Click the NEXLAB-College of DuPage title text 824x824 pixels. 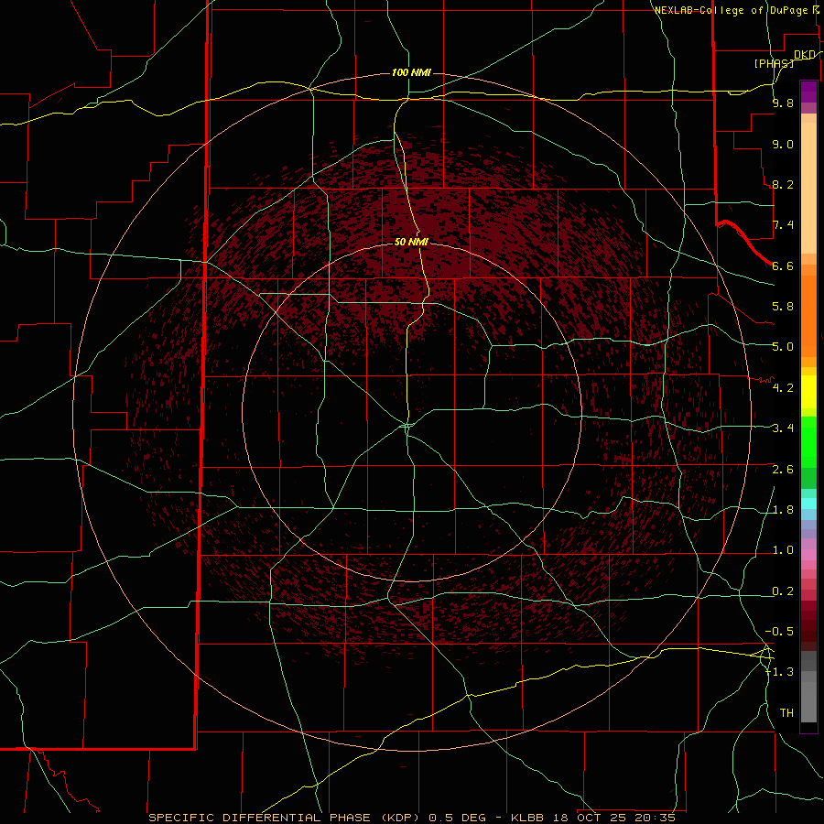pyautogui.click(x=731, y=10)
